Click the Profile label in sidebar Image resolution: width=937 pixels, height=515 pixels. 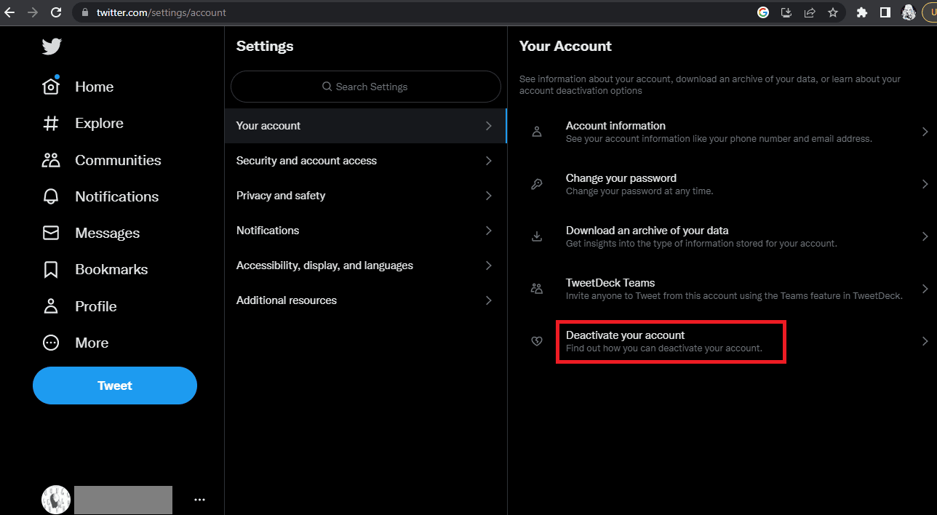pyautogui.click(x=96, y=306)
